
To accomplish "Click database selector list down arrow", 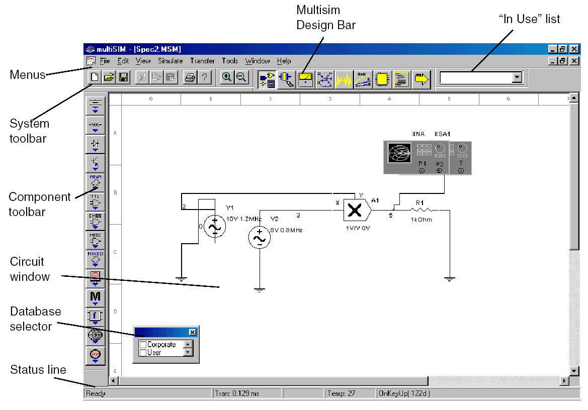I will pyautogui.click(x=188, y=352).
